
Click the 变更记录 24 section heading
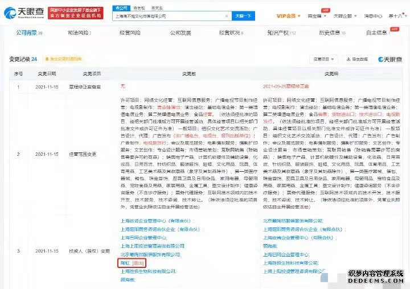pos(23,59)
